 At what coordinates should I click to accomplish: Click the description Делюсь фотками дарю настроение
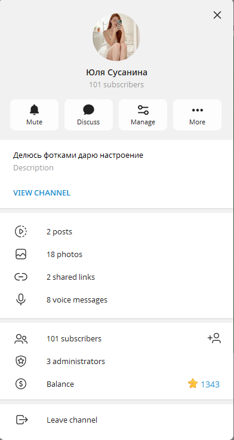pos(78,155)
